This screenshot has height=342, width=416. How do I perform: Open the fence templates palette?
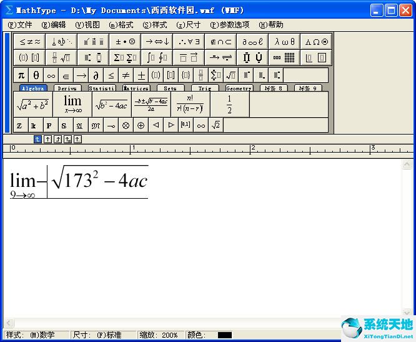29,57
